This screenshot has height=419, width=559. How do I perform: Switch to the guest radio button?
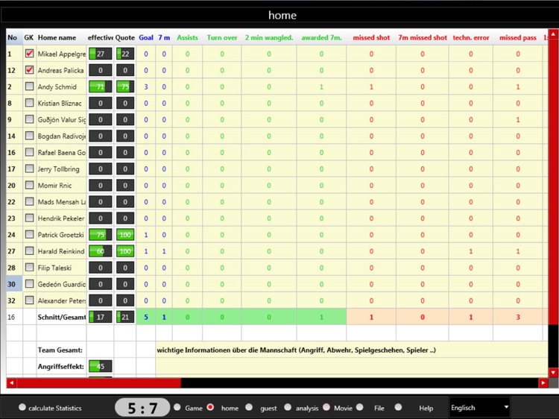249,407
